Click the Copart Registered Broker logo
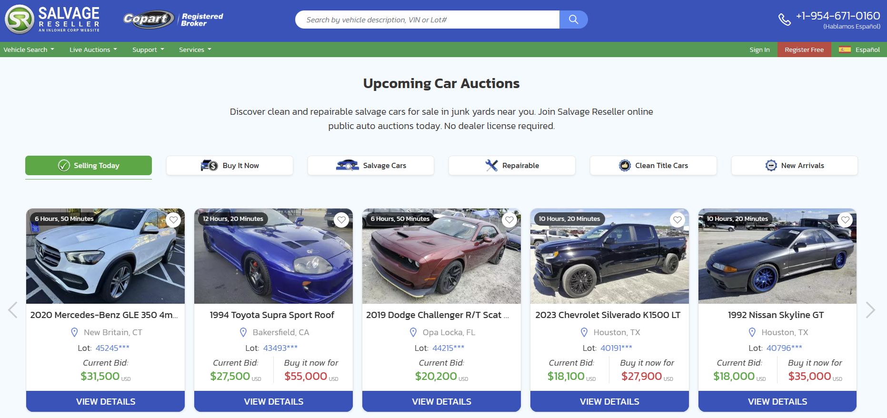This screenshot has width=887, height=418. (x=173, y=20)
